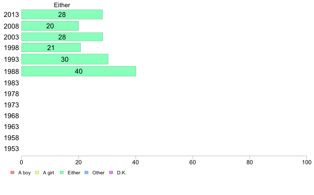Screen dimensions: 314x195
Task: Click the yellow A girl legend swatch
Action: pos(37,173)
